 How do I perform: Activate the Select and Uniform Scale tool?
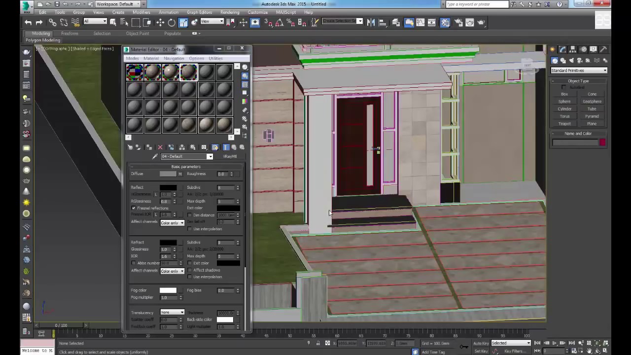(183, 22)
